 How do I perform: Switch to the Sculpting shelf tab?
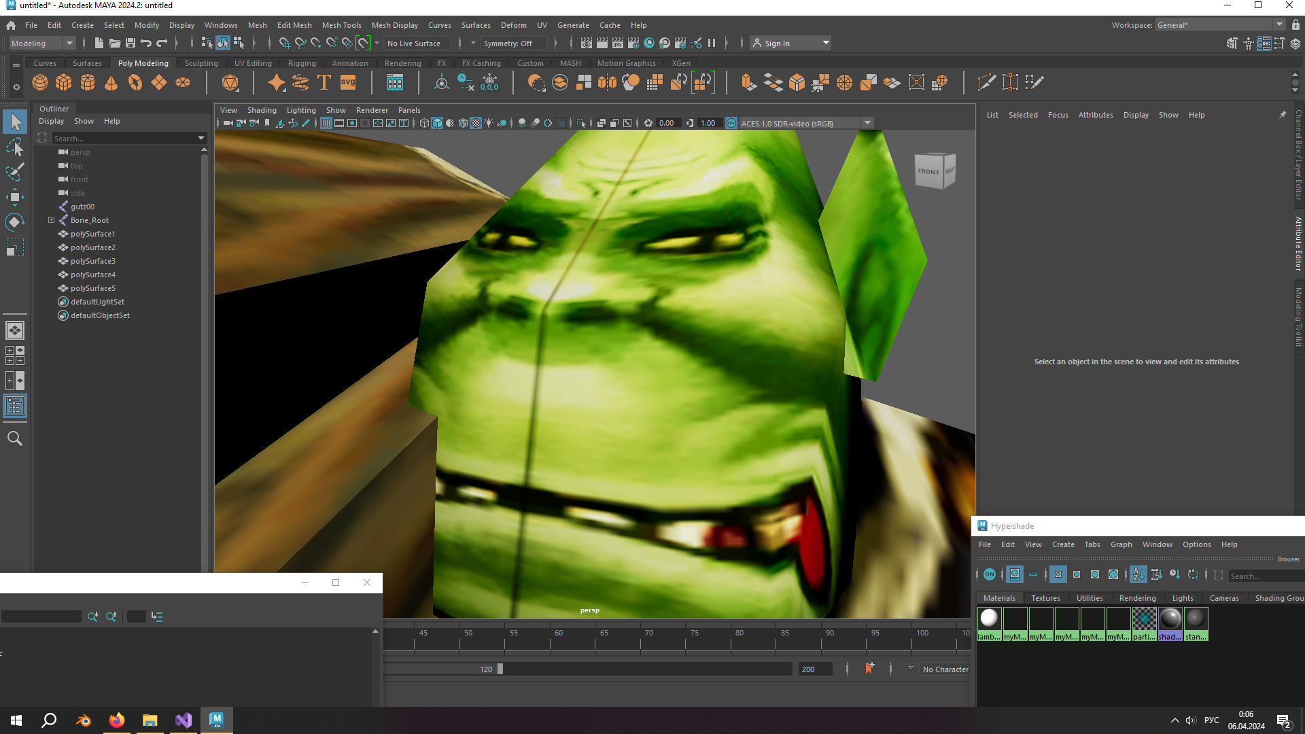click(201, 63)
